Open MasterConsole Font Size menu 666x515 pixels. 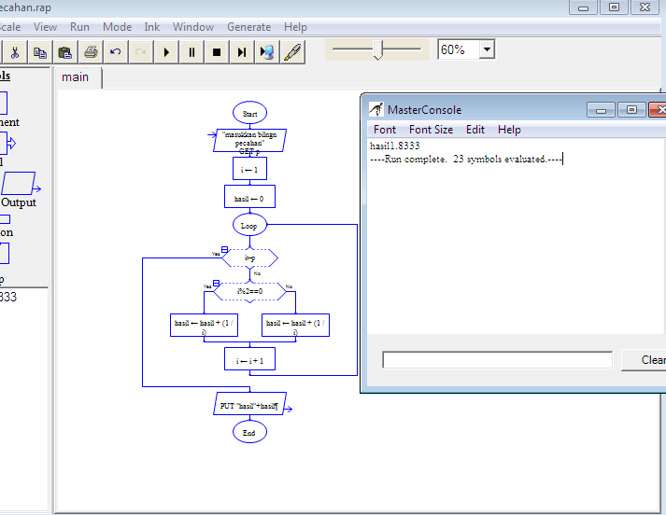pyautogui.click(x=431, y=130)
